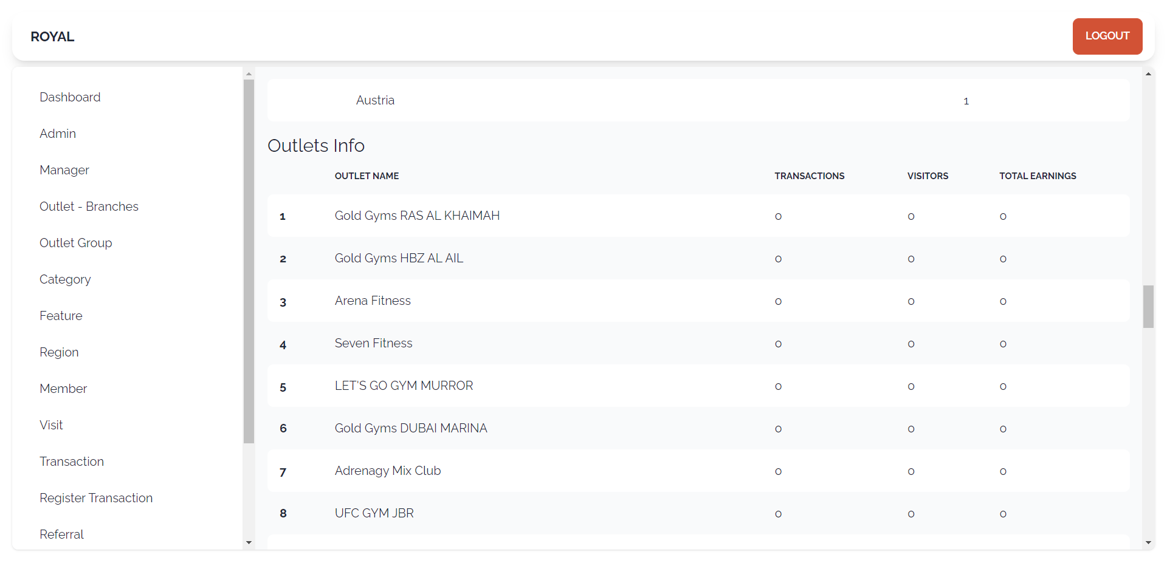The height and width of the screenshot is (566, 1167).
Task: Click Gold Gyms DUBAI MARINA outlet
Action: [411, 428]
